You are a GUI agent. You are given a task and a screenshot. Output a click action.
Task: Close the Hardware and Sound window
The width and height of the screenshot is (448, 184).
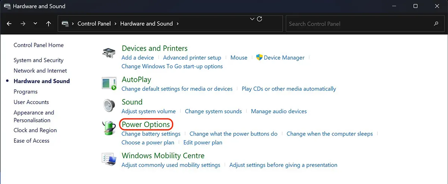[437, 6]
